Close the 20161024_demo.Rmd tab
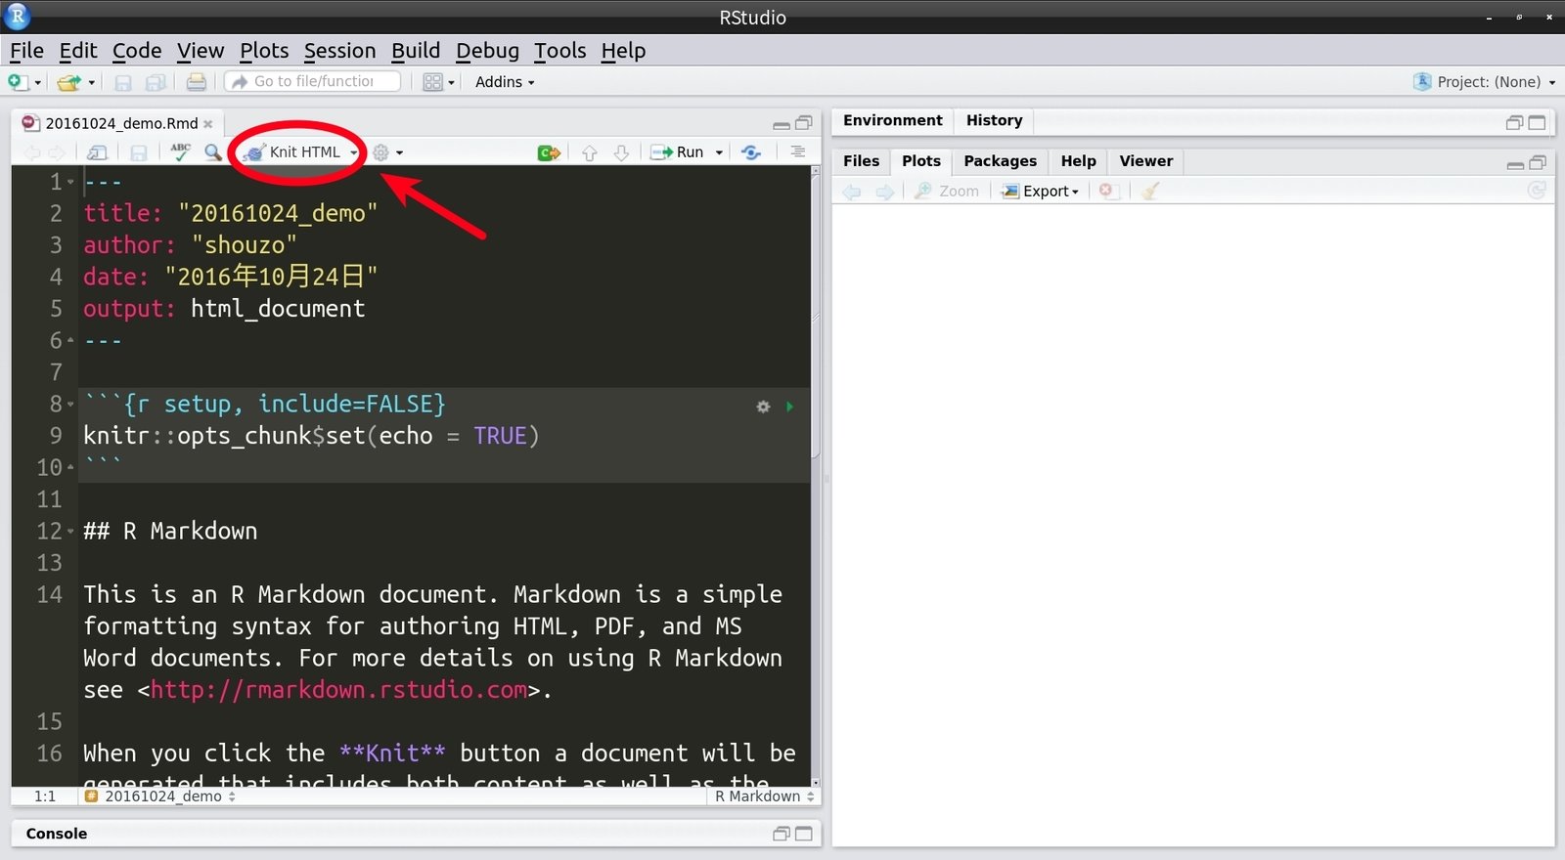This screenshot has width=1565, height=860. (207, 124)
